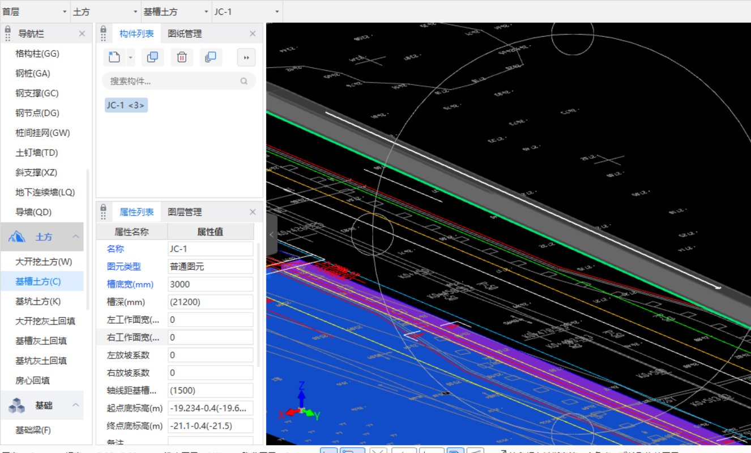Switch to the 构件列表 tab
Image resolution: width=751 pixels, height=453 pixels.
tap(136, 34)
